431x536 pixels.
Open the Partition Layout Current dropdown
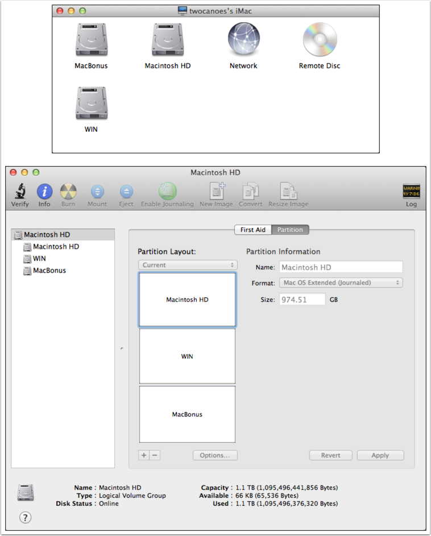(188, 265)
